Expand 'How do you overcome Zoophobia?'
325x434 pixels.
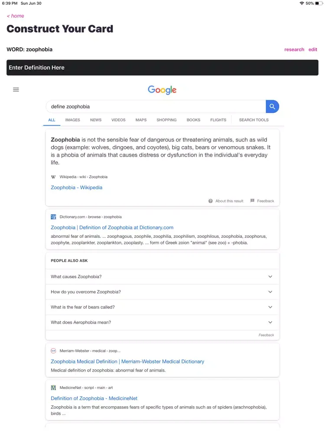coord(162,292)
